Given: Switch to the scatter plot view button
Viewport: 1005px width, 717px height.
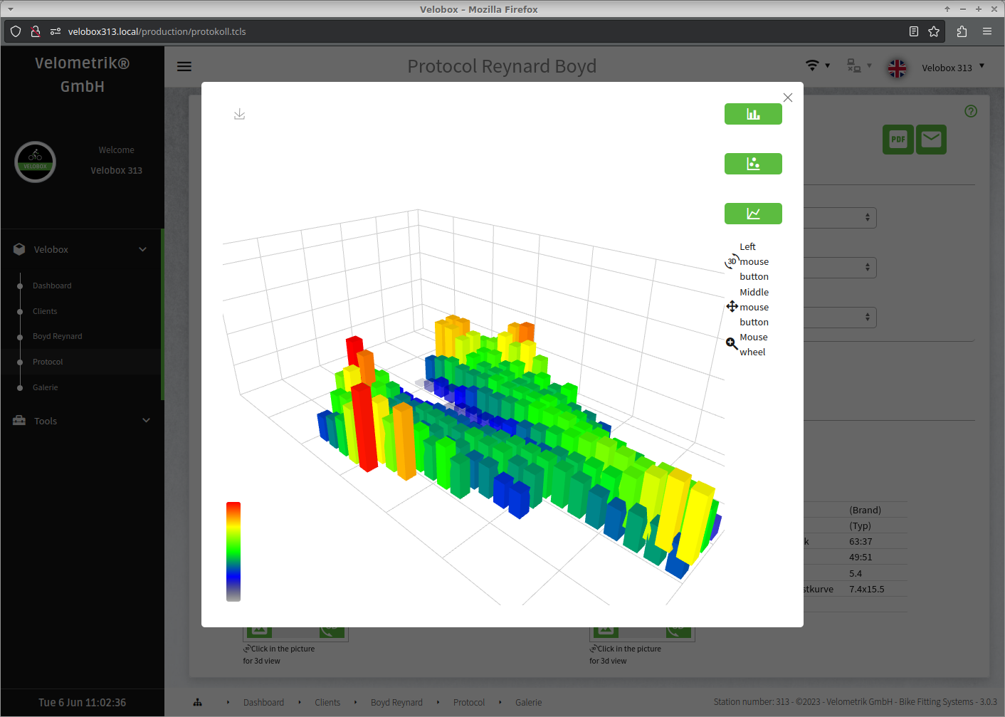Looking at the screenshot, I should click(x=753, y=164).
